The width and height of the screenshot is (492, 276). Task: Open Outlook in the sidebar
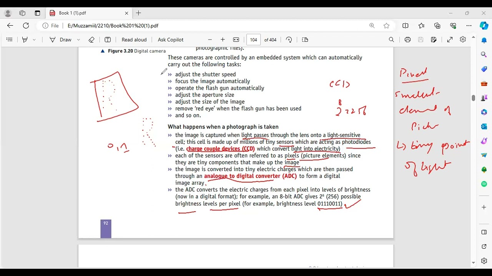(x=484, y=127)
